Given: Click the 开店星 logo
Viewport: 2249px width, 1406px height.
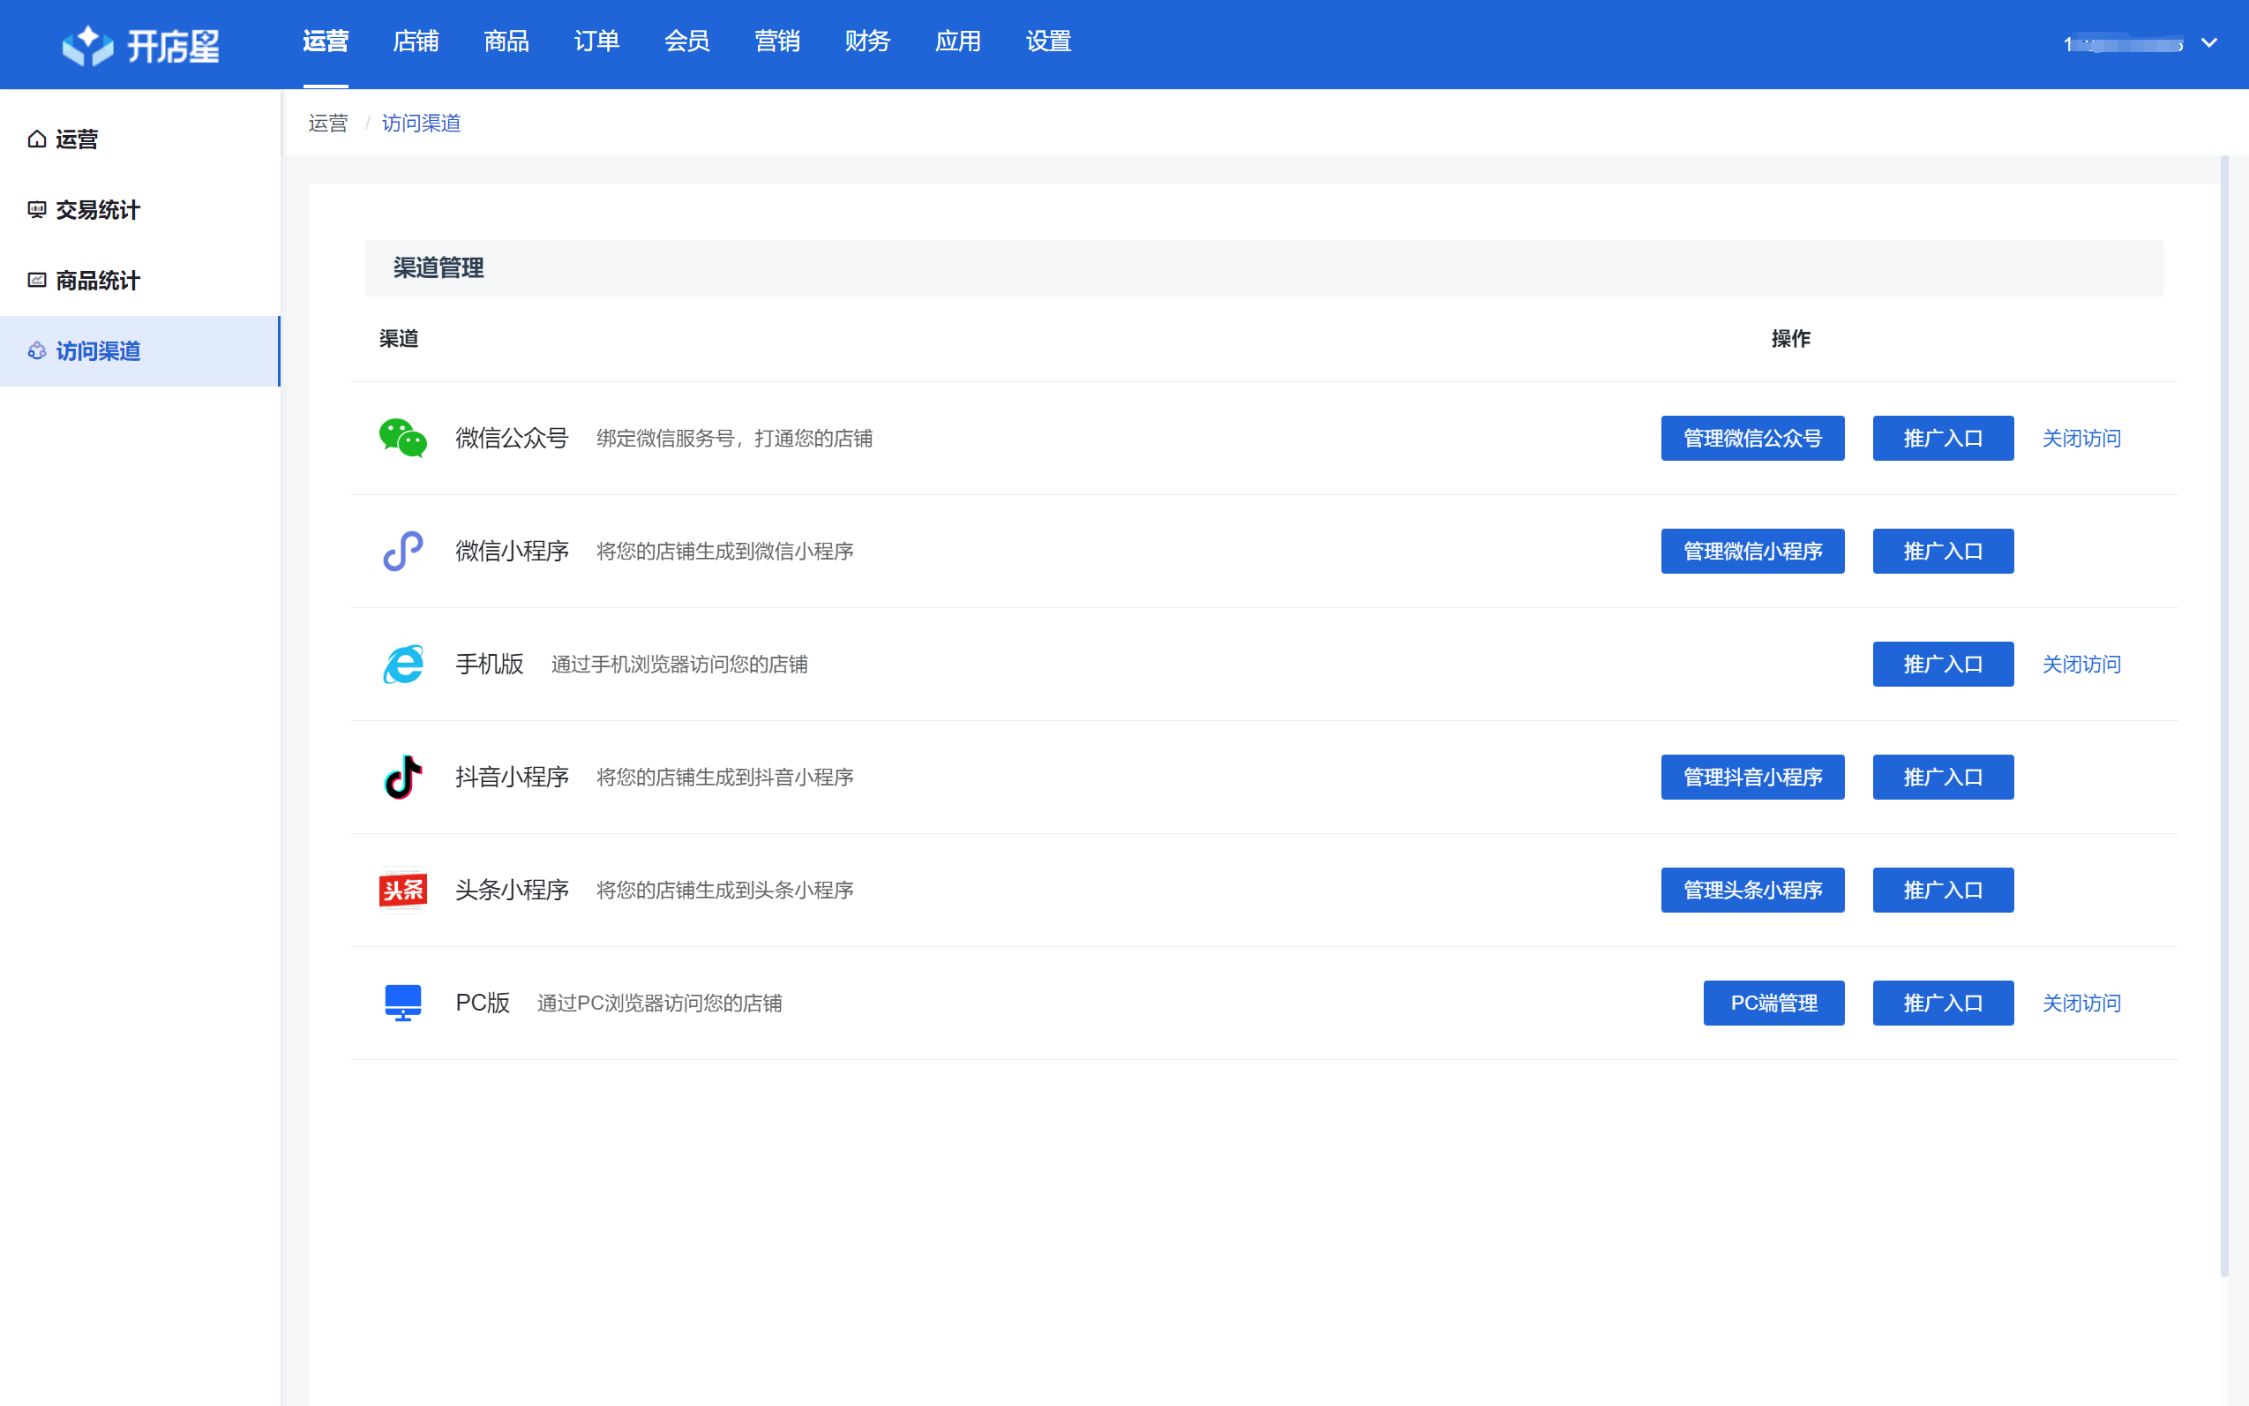Looking at the screenshot, I should coord(140,45).
